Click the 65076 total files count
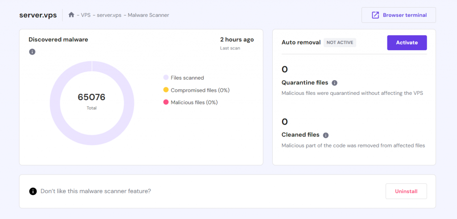This screenshot has height=219, width=457. [91, 97]
